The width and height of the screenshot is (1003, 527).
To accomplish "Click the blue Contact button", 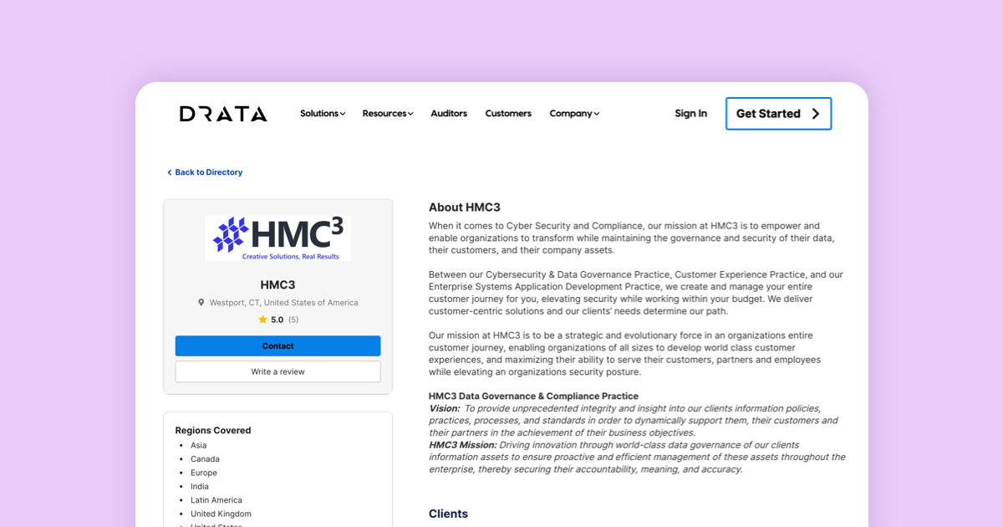I will point(277,346).
